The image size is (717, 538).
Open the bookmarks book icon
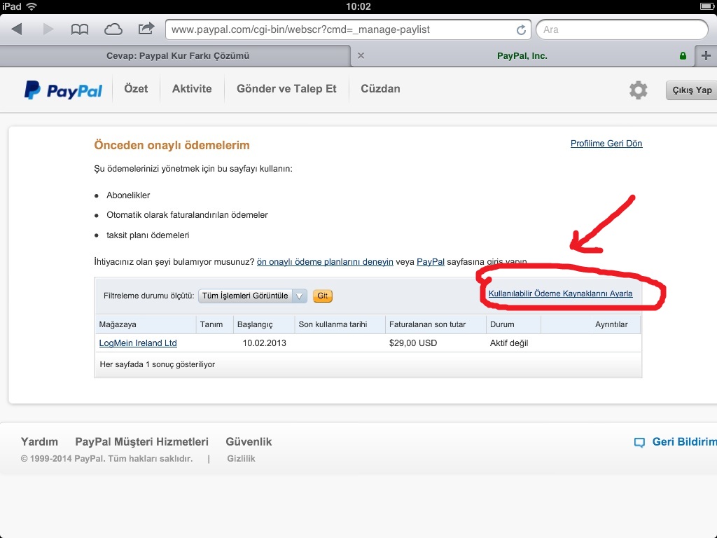pos(80,29)
